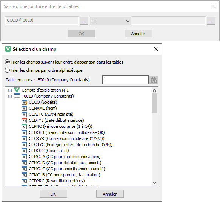Select CCCRYC (Protéger critère de recherche)

(71, 145)
